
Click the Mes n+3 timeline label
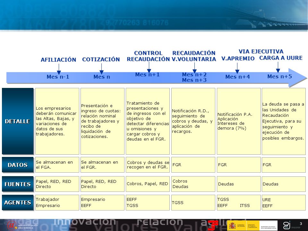pos(194,80)
